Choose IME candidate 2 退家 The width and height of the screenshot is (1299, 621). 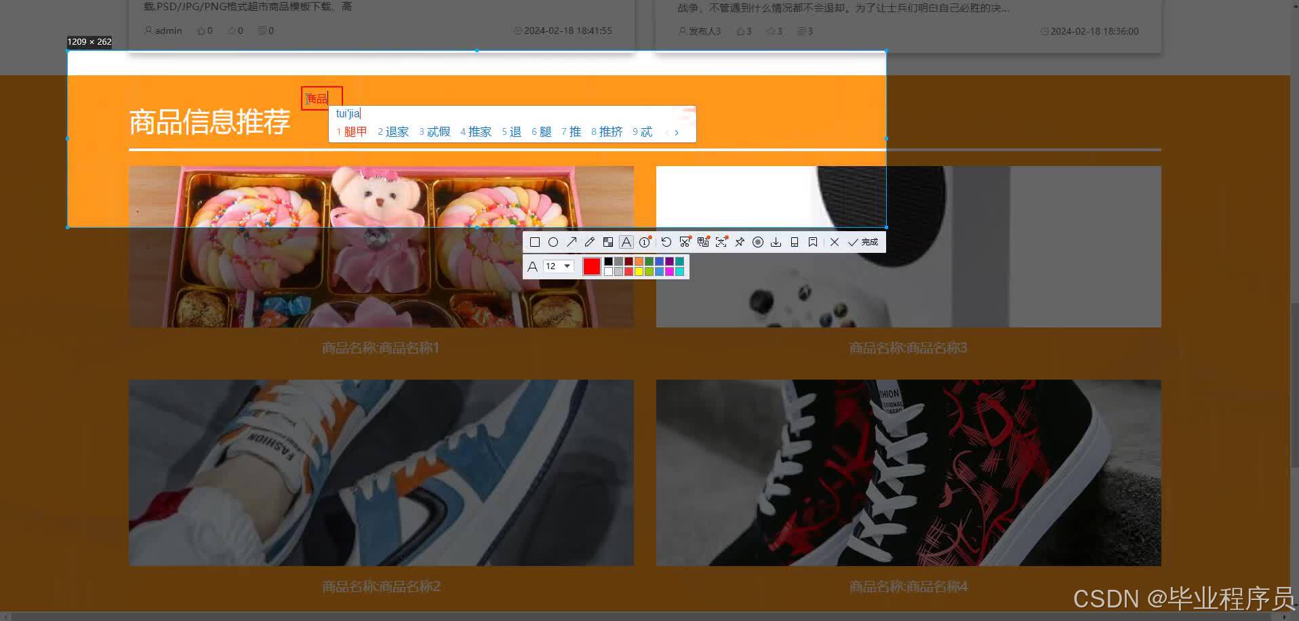click(x=393, y=132)
